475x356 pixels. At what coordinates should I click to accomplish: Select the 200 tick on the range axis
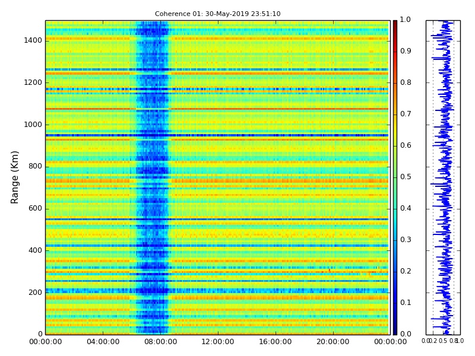click(35, 293)
